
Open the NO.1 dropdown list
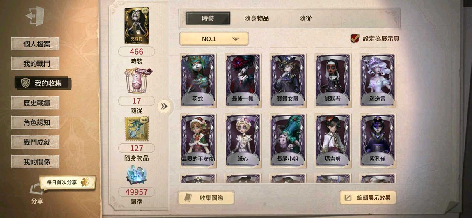[x=214, y=39]
